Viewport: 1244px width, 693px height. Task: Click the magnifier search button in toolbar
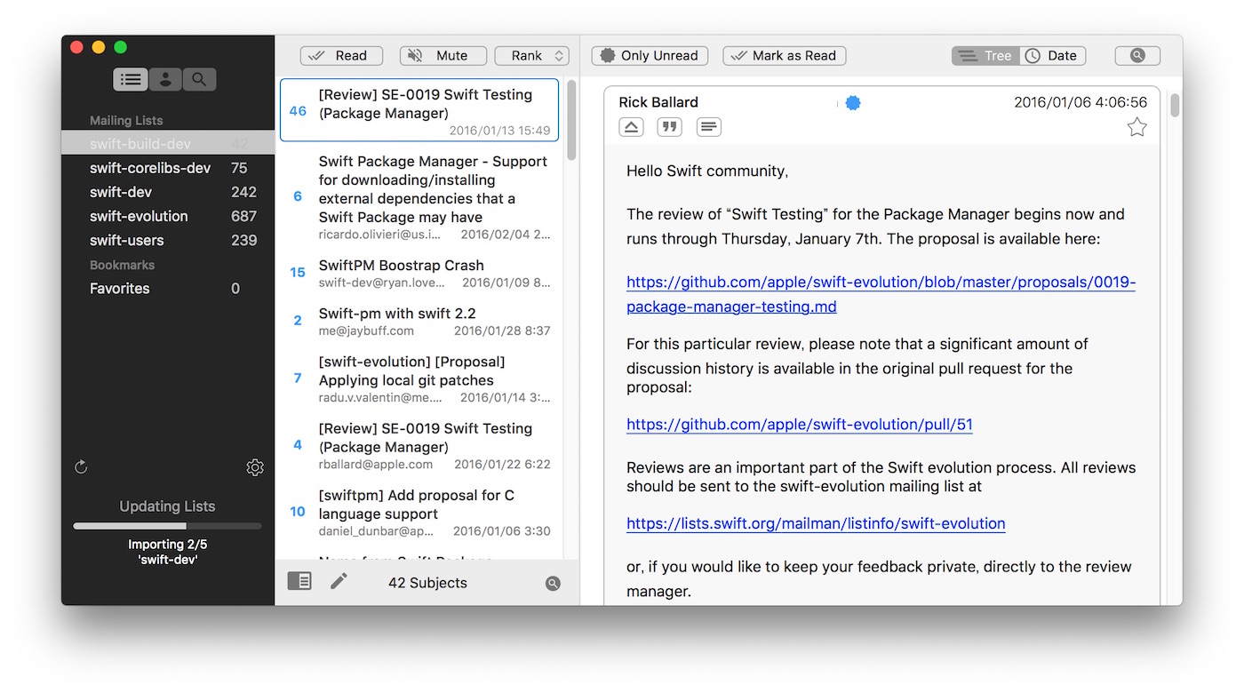coord(1137,56)
